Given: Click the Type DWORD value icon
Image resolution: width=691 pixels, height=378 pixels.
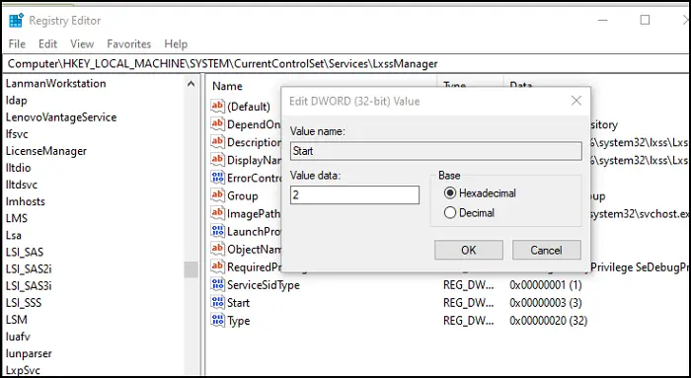Looking at the screenshot, I should pos(217,321).
